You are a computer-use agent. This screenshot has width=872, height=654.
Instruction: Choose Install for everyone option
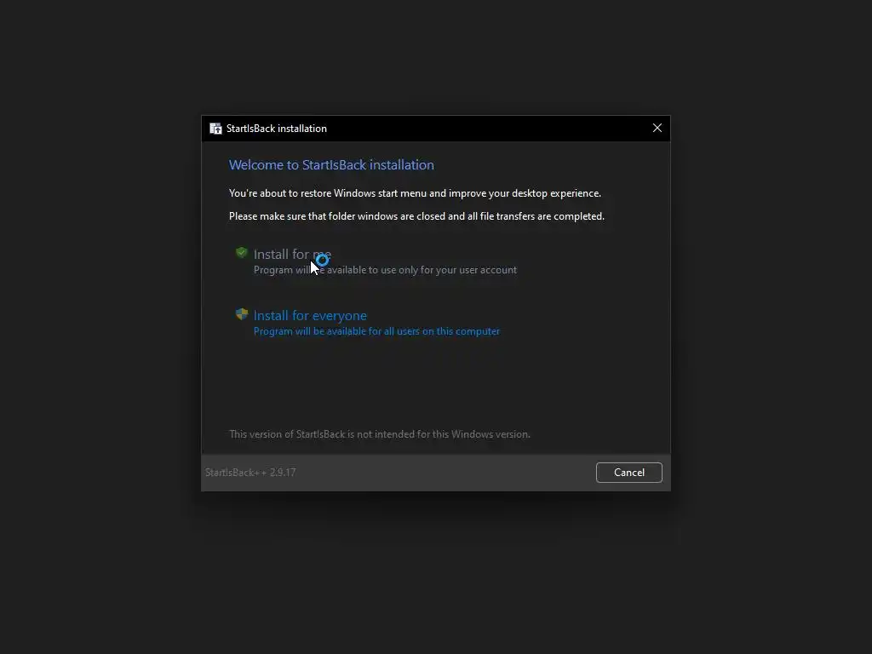[368, 323]
